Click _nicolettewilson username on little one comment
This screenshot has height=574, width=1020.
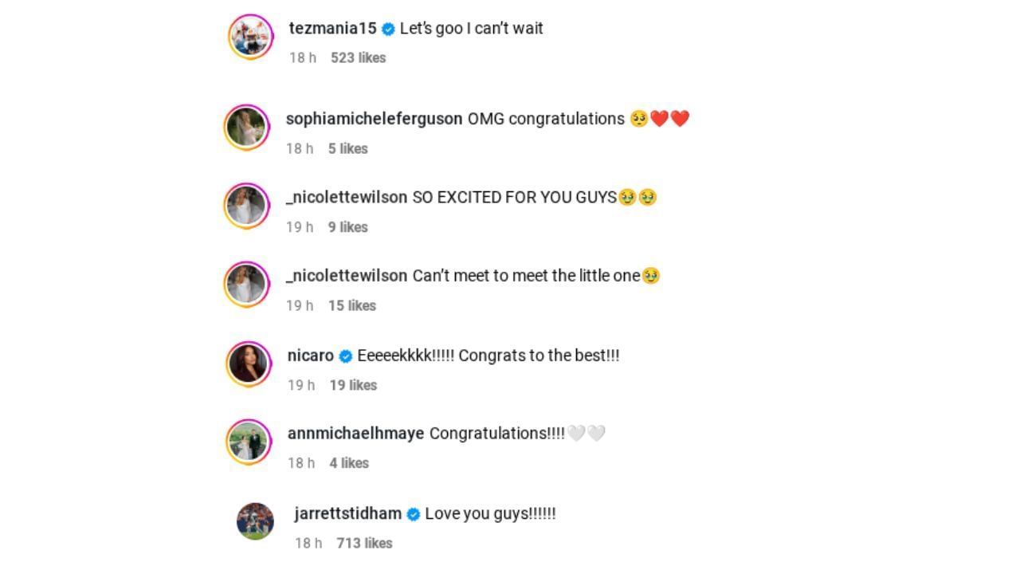(347, 276)
